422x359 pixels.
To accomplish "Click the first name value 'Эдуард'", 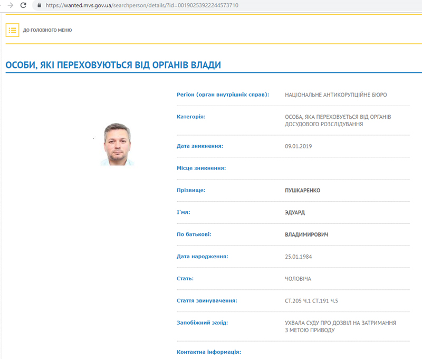I will coord(295,212).
